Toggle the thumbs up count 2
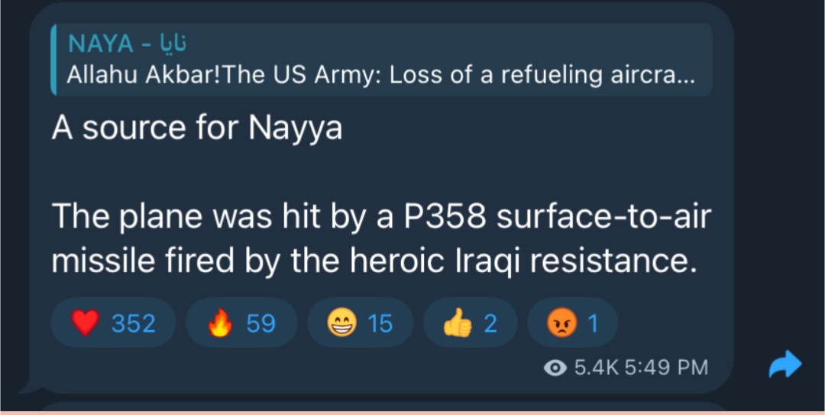The height and width of the screenshot is (415, 825). [490, 323]
